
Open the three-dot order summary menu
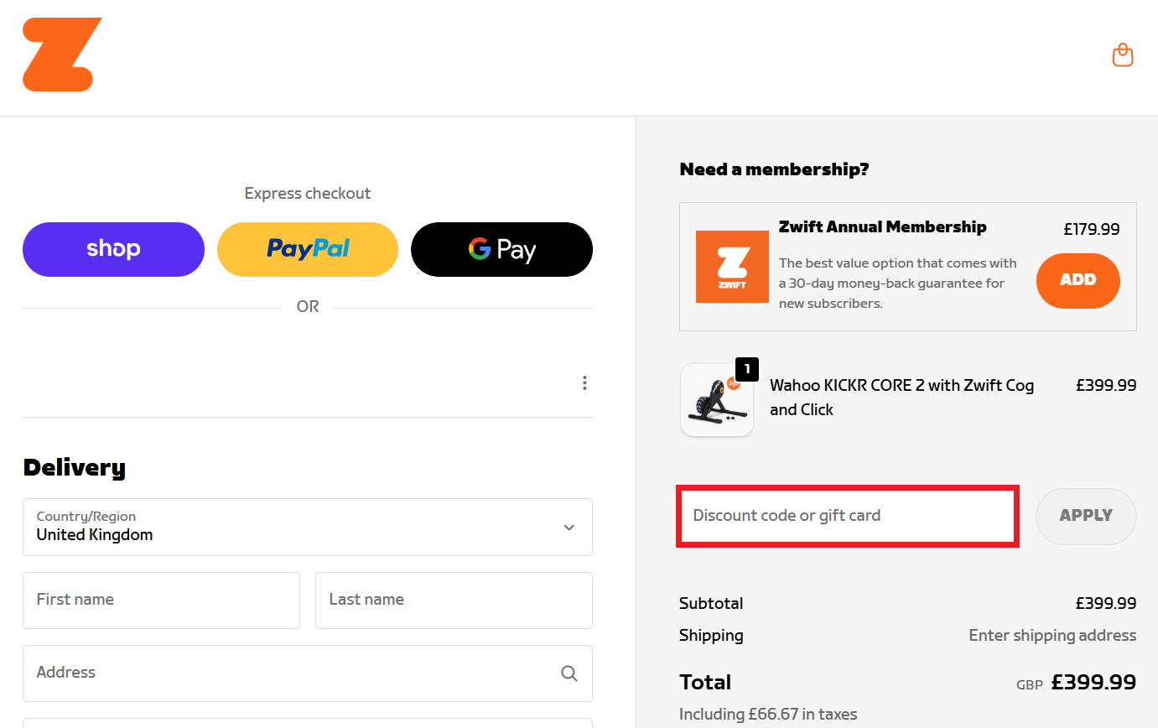pyautogui.click(x=584, y=382)
